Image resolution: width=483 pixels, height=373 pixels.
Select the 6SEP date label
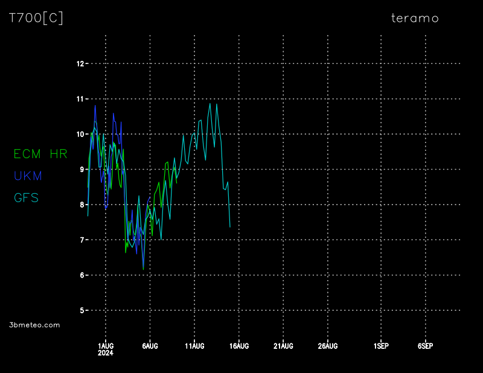425,346
